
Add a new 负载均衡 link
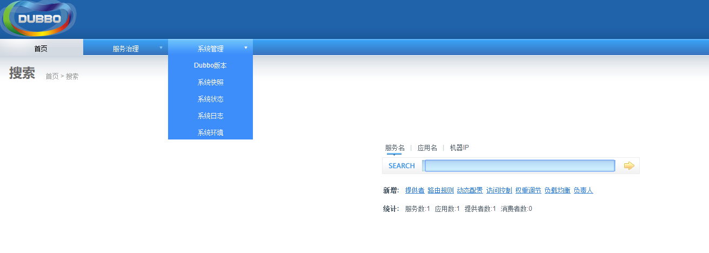pyautogui.click(x=557, y=190)
